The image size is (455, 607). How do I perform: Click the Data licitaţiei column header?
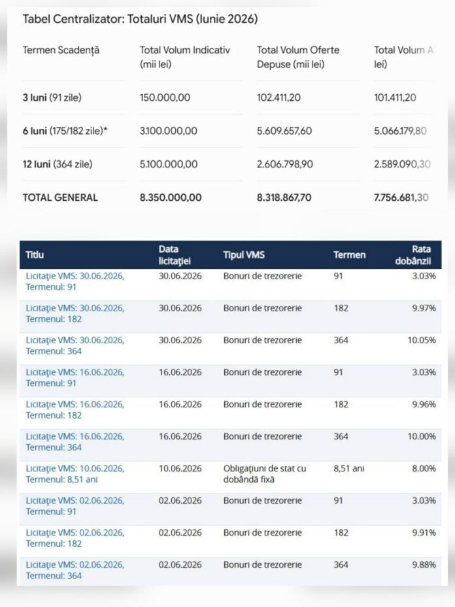pyautogui.click(x=175, y=255)
